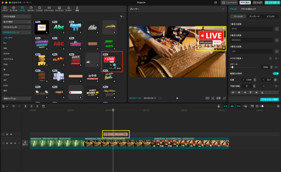The image size is (281, 172).
Task: Open the cursor tool selector arrow
Action: (7, 106)
